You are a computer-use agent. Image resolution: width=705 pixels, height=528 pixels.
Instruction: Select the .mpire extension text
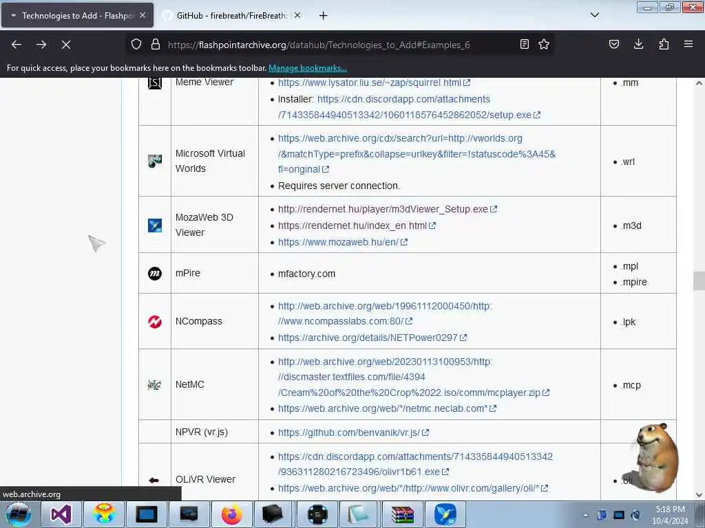pyautogui.click(x=633, y=282)
